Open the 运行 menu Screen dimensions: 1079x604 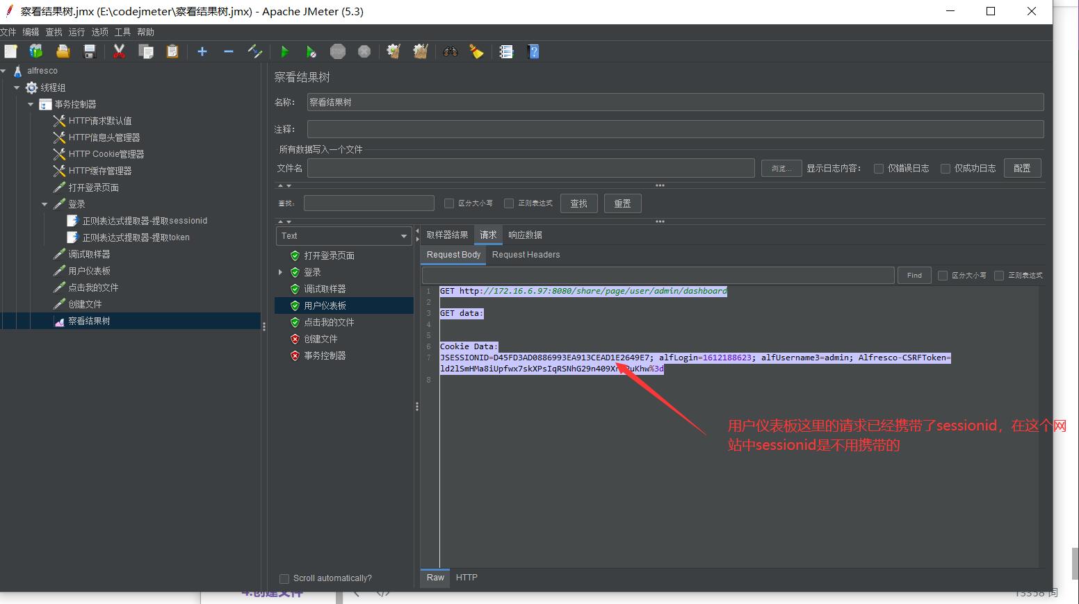76,32
